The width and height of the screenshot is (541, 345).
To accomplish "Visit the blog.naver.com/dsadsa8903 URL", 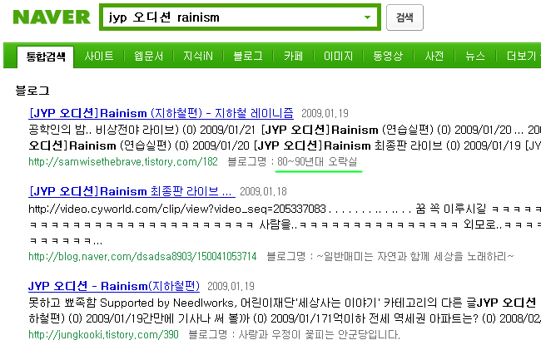I will coord(142,256).
